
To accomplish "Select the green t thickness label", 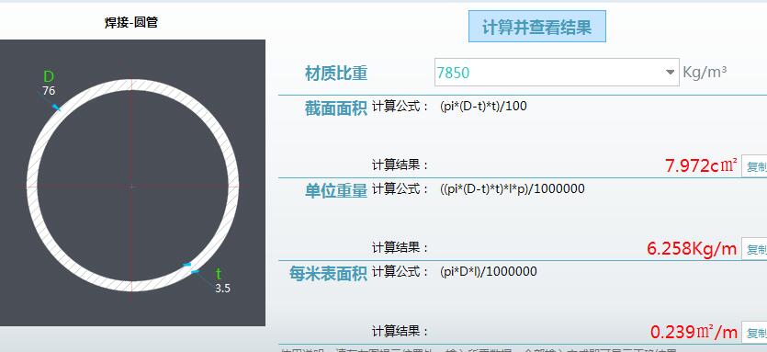I will point(219,274).
